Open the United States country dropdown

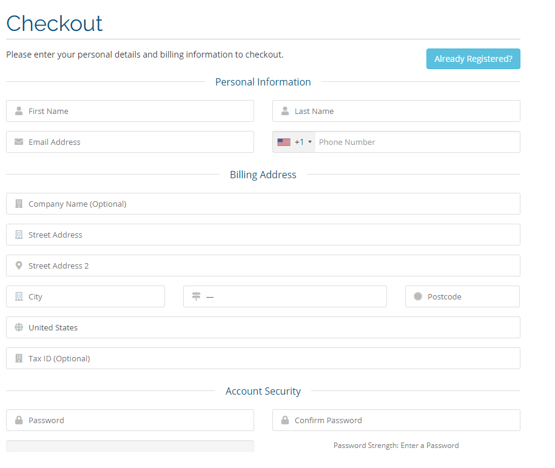263,327
